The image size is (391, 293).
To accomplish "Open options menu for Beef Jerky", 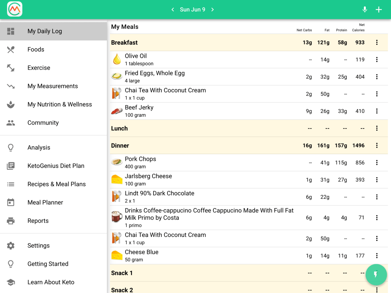I will [x=377, y=111].
